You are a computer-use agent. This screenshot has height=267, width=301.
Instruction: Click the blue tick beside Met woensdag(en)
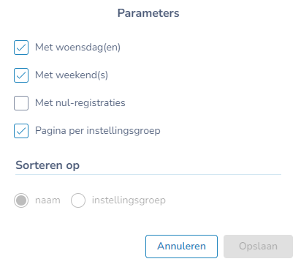point(21,48)
